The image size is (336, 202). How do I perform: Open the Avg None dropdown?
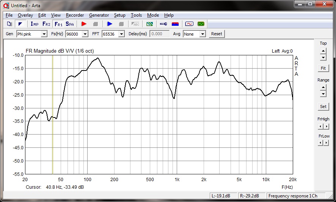click(203, 34)
